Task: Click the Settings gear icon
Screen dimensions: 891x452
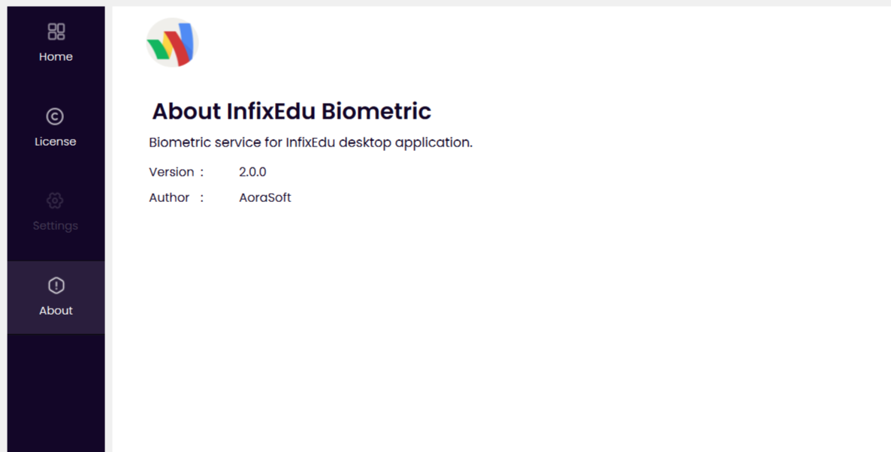Action: (x=55, y=200)
